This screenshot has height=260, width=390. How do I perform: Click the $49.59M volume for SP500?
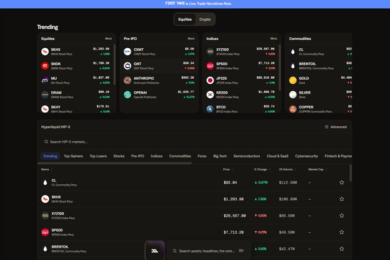[x=288, y=232]
